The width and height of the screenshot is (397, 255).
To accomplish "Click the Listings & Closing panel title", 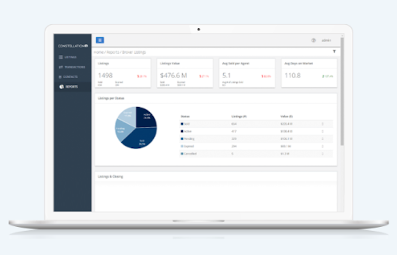I will coord(110,176).
